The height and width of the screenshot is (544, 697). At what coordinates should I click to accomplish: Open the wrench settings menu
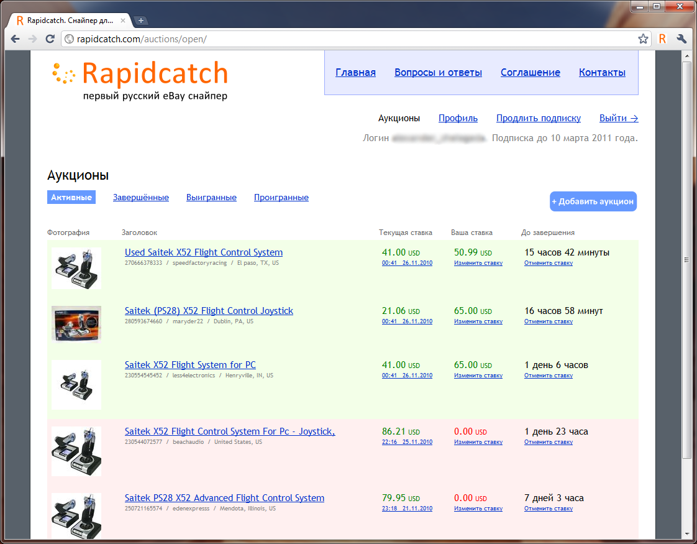click(681, 39)
